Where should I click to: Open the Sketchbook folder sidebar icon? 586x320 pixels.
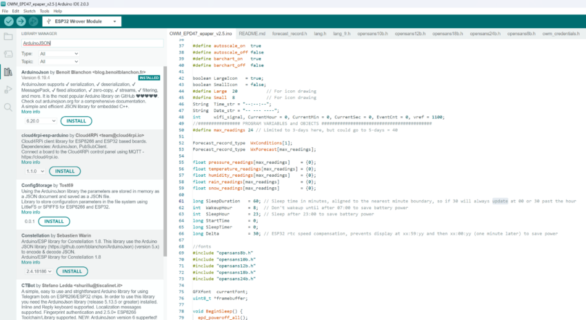tap(8, 36)
